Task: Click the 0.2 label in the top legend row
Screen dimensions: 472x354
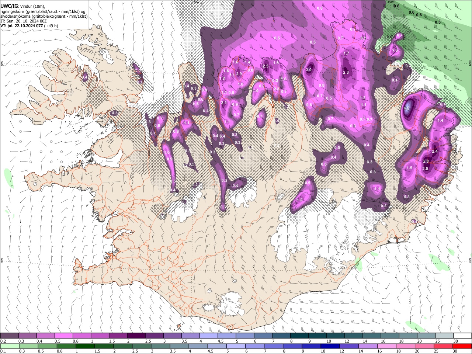Action: (3, 341)
